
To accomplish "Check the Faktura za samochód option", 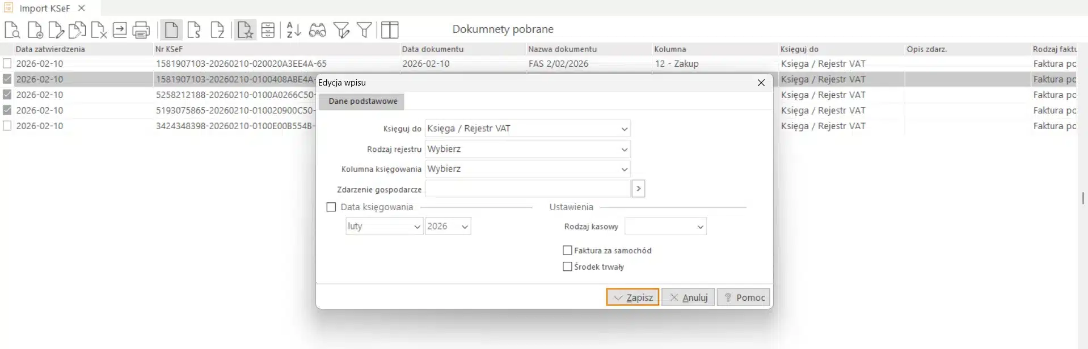I will (x=567, y=250).
